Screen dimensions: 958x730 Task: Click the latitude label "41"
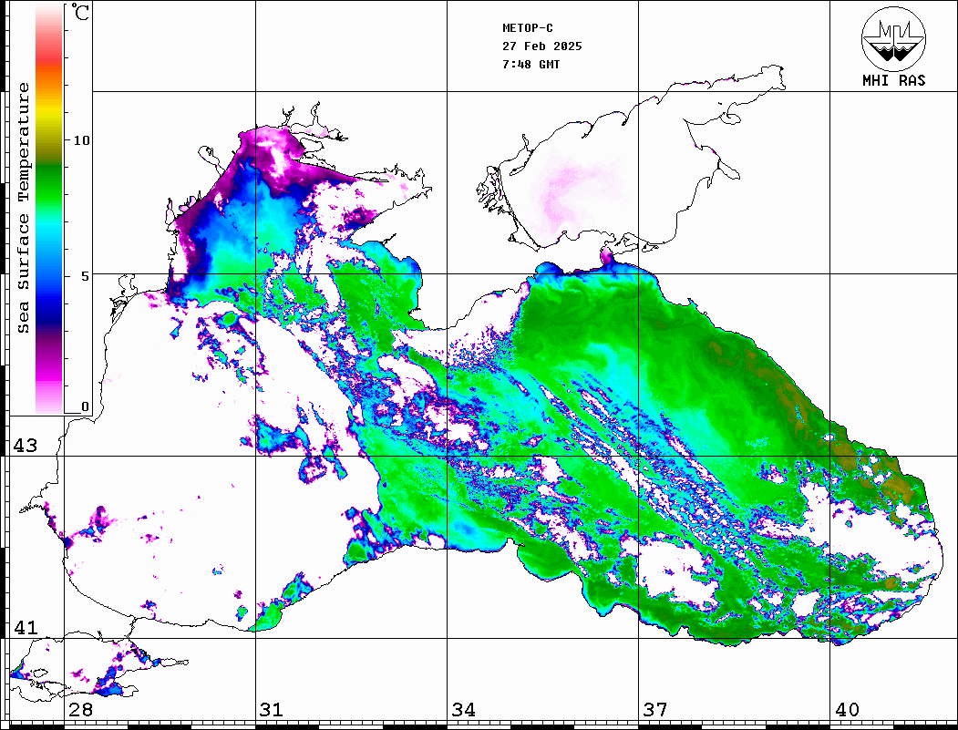[x=25, y=627]
